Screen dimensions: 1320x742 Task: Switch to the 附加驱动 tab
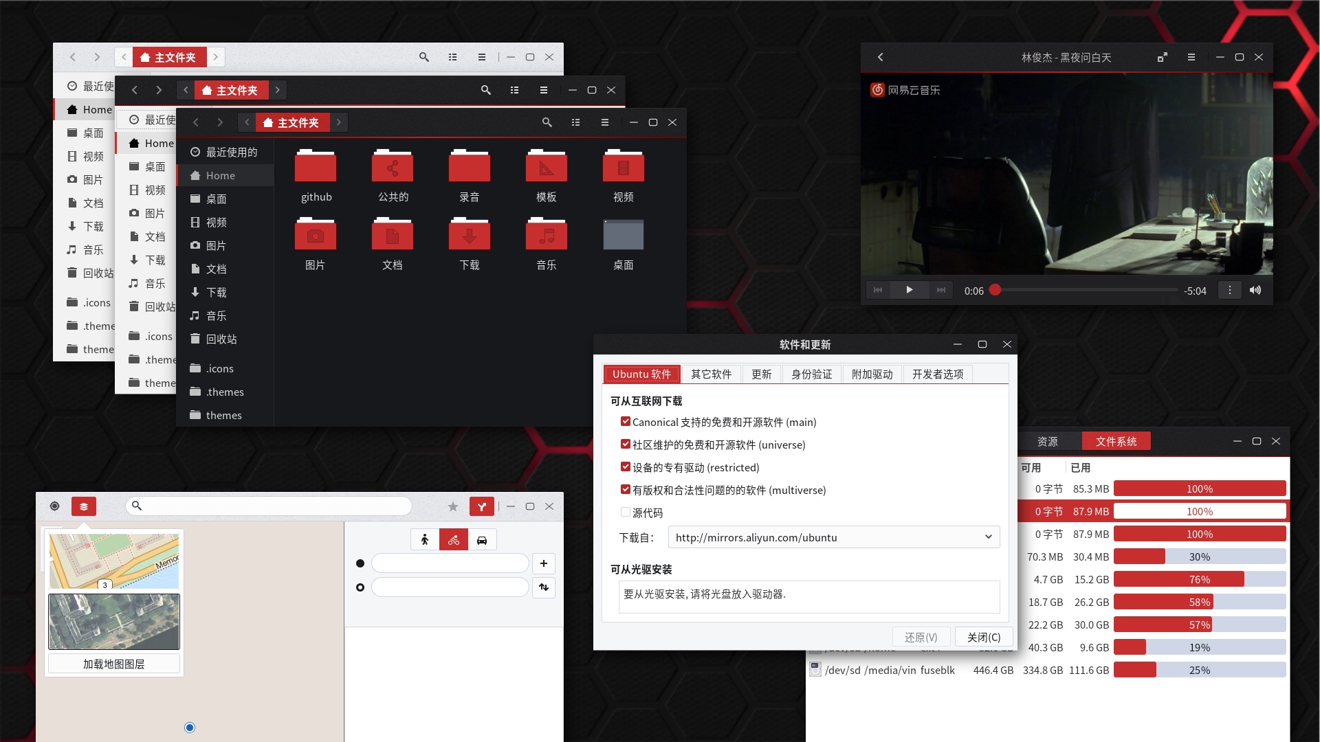coord(872,374)
